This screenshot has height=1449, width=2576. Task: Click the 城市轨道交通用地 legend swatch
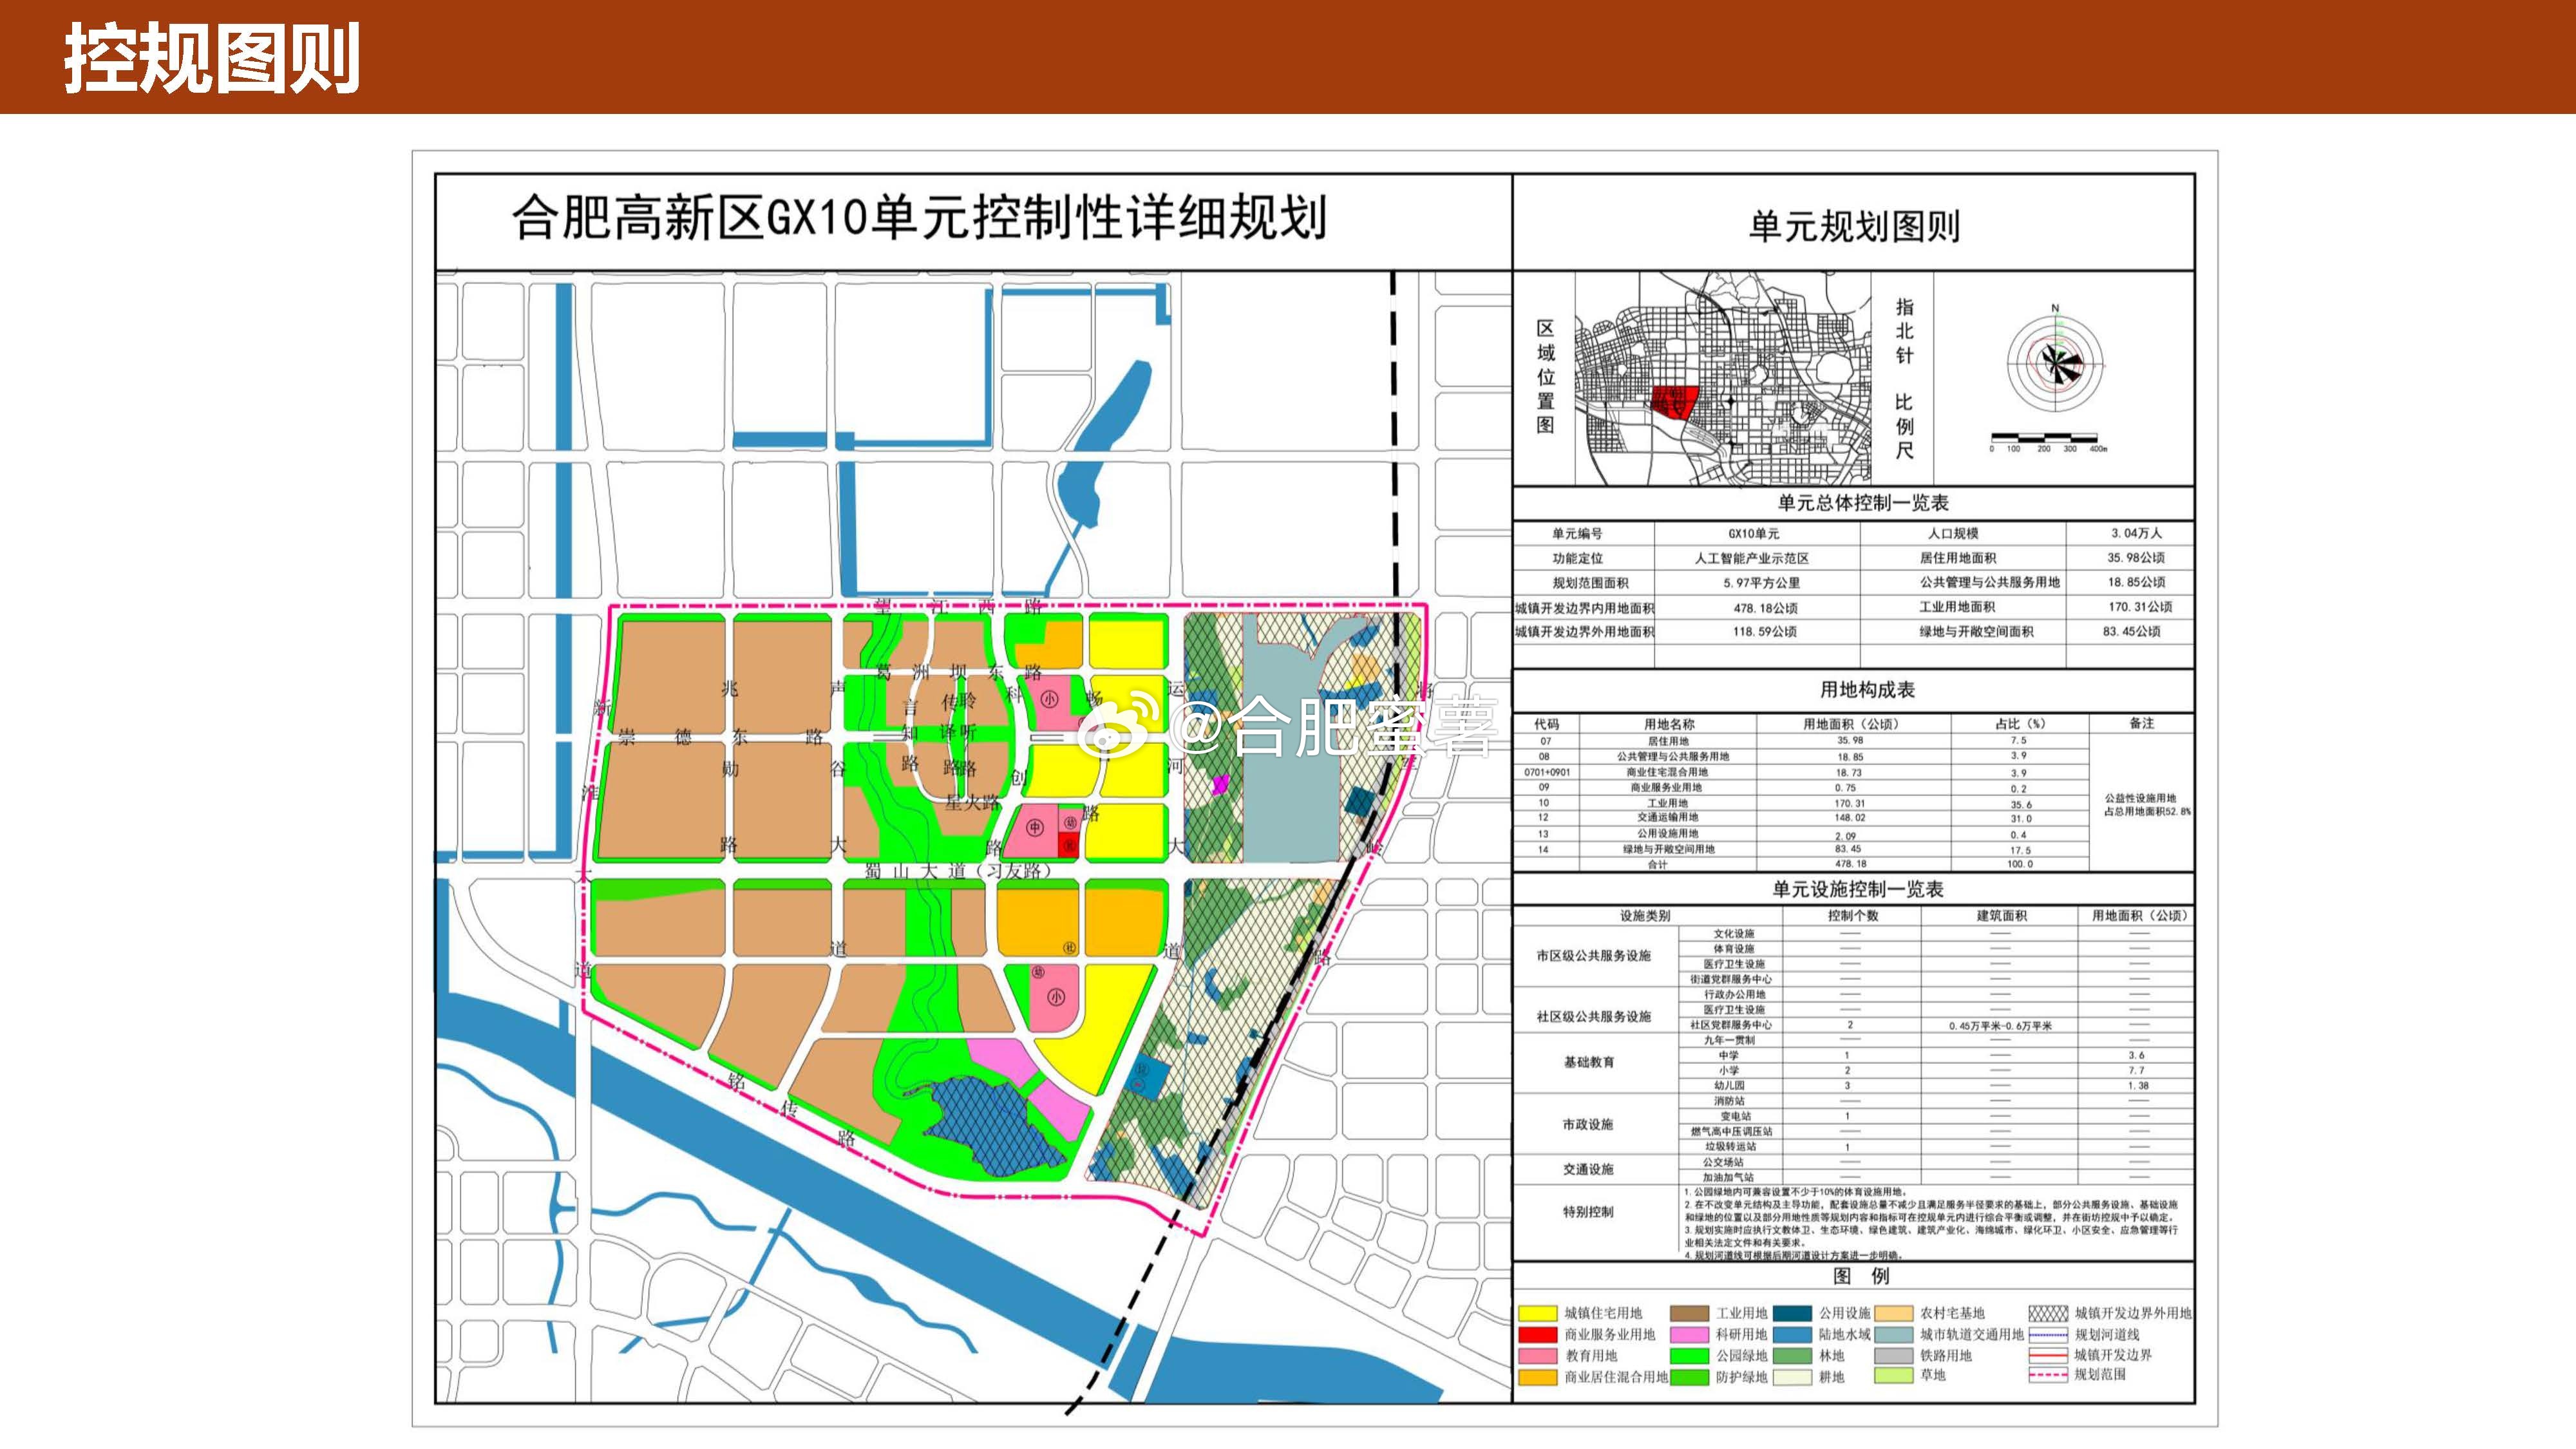coord(1893,1334)
